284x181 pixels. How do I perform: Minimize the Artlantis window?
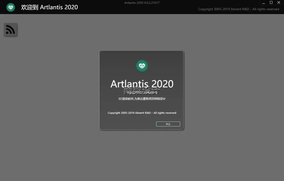pyautogui.click(x=263, y=3)
